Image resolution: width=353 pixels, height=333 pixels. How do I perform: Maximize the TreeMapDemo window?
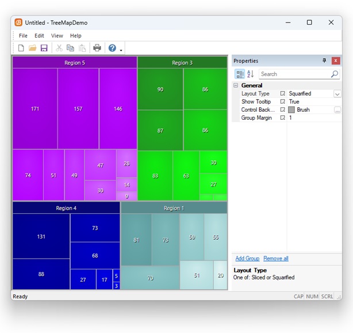pyautogui.click(x=309, y=22)
